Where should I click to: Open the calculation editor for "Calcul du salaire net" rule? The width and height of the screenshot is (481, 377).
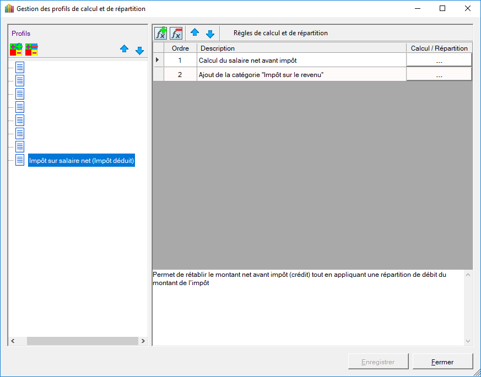click(x=439, y=61)
